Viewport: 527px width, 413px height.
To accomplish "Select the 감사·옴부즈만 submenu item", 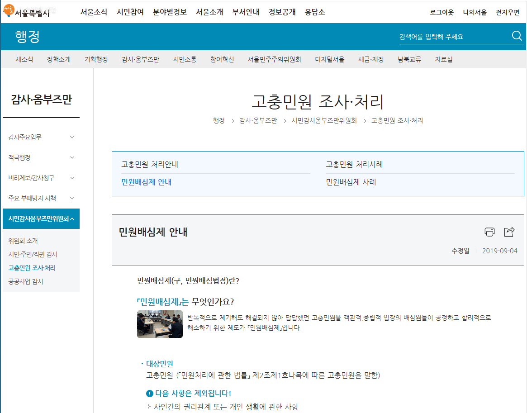I will tap(140, 59).
